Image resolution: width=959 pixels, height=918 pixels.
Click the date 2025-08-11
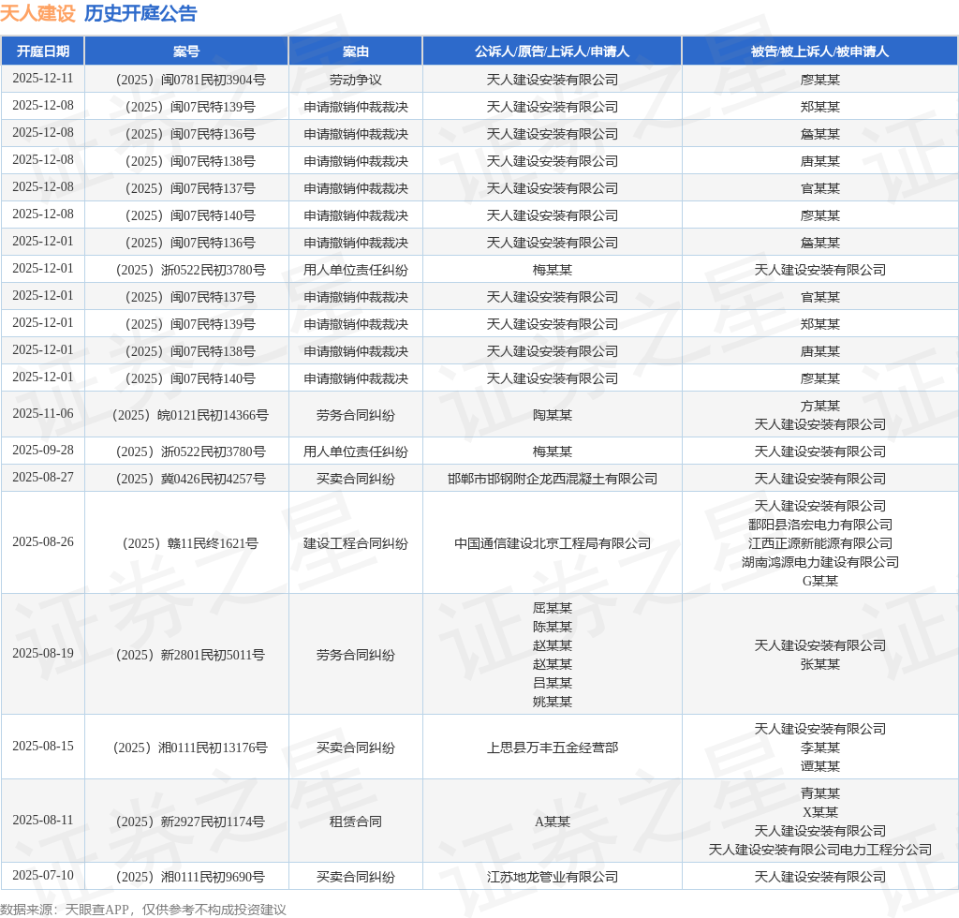(43, 821)
